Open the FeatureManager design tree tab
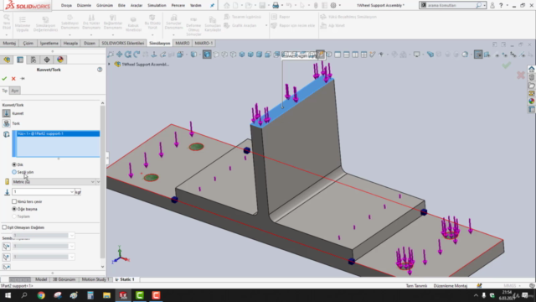Viewport: 536px width, 302px height. [7, 60]
